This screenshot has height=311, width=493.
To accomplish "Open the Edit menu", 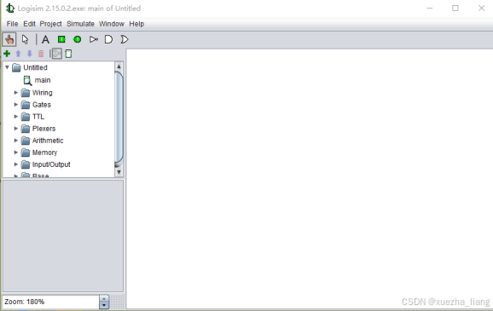I will click(29, 24).
